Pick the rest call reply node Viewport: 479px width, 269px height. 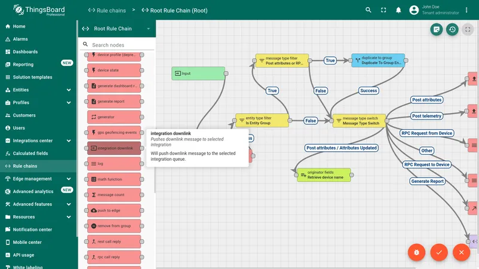114,242
